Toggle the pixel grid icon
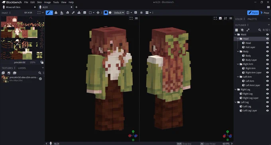Viewport: 271px width, 145px height. click(141, 13)
